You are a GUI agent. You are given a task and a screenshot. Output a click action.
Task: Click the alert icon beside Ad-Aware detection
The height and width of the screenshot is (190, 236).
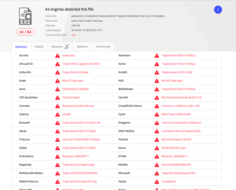[x=157, y=55]
